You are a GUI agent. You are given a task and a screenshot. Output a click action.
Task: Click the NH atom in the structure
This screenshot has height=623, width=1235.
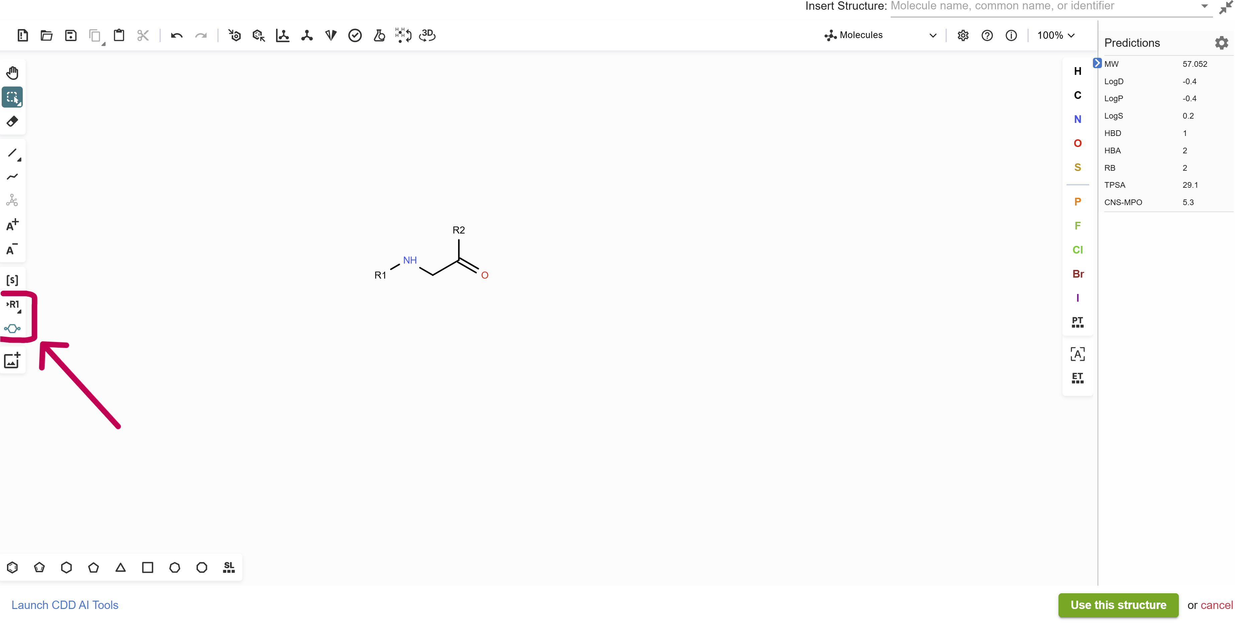410,261
